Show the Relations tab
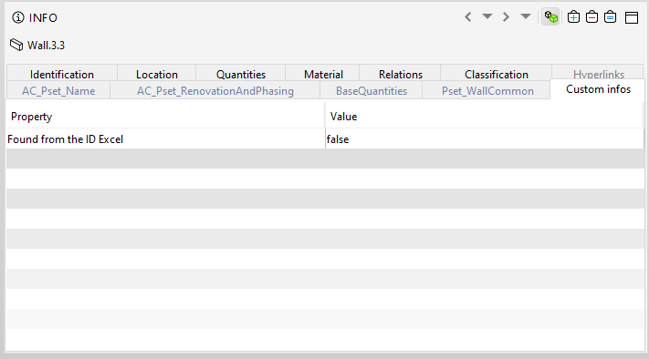 pyautogui.click(x=400, y=74)
